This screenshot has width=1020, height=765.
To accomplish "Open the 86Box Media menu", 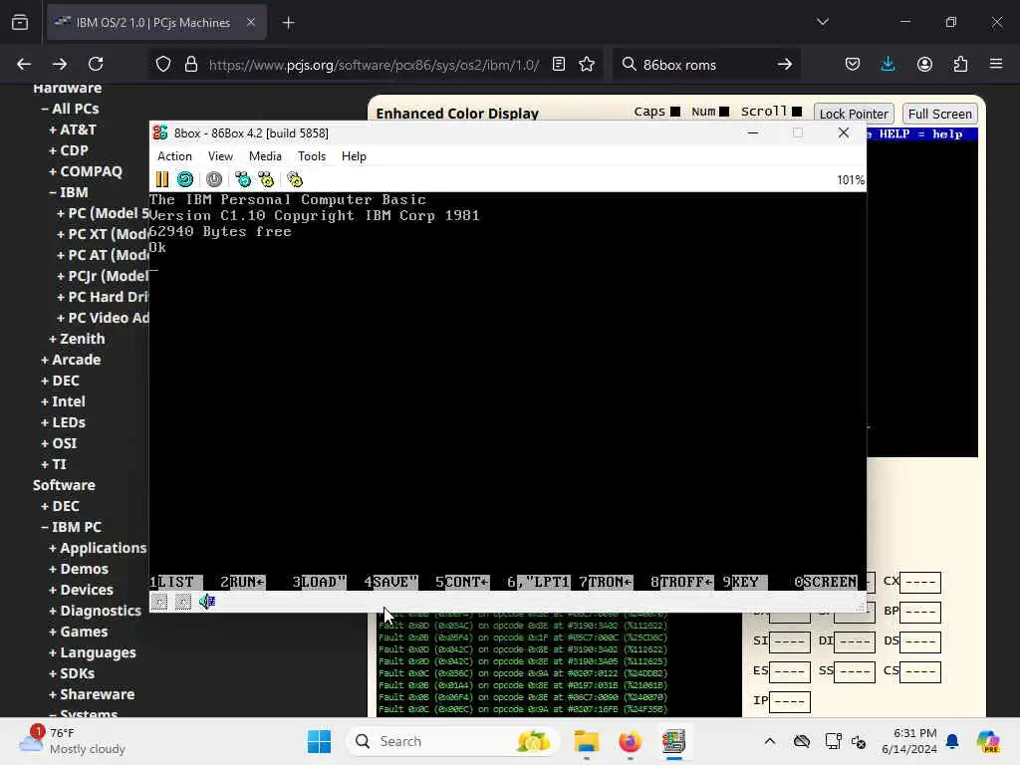I will (265, 156).
